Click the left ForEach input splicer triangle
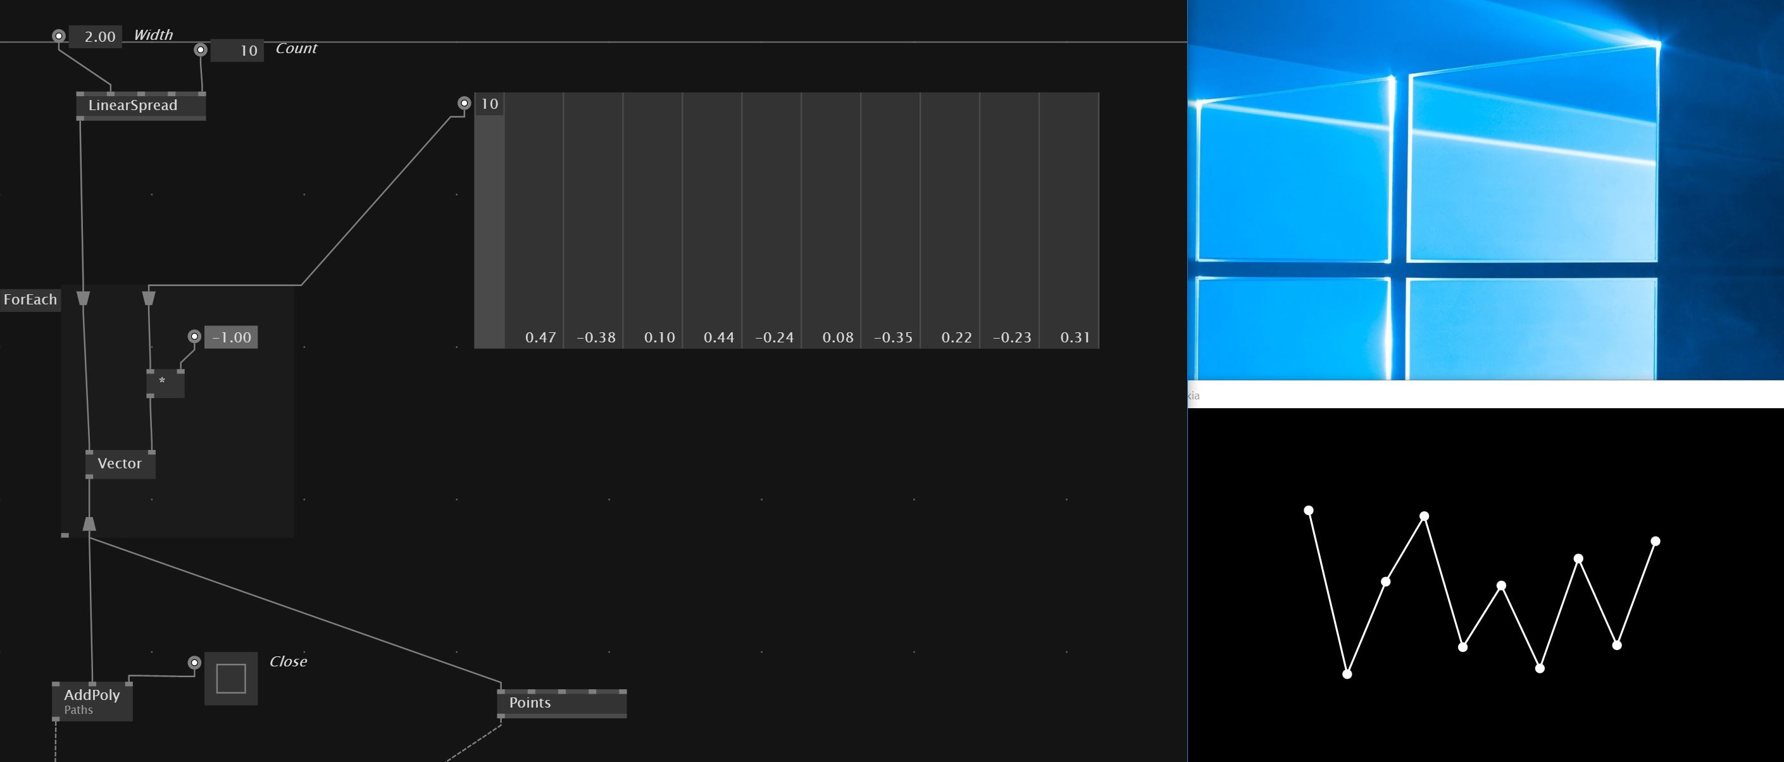This screenshot has height=762, width=1784. pos(83,298)
